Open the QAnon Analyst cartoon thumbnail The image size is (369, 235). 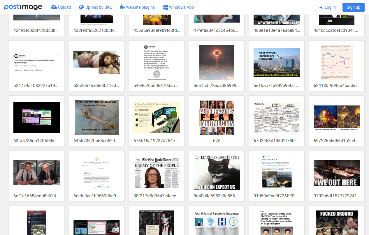pyautogui.click(x=157, y=118)
